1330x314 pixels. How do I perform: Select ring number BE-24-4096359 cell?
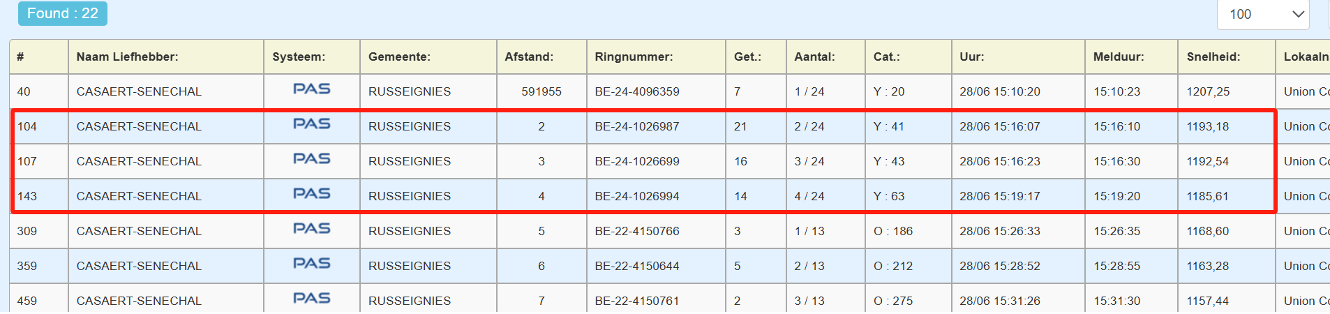coord(636,91)
